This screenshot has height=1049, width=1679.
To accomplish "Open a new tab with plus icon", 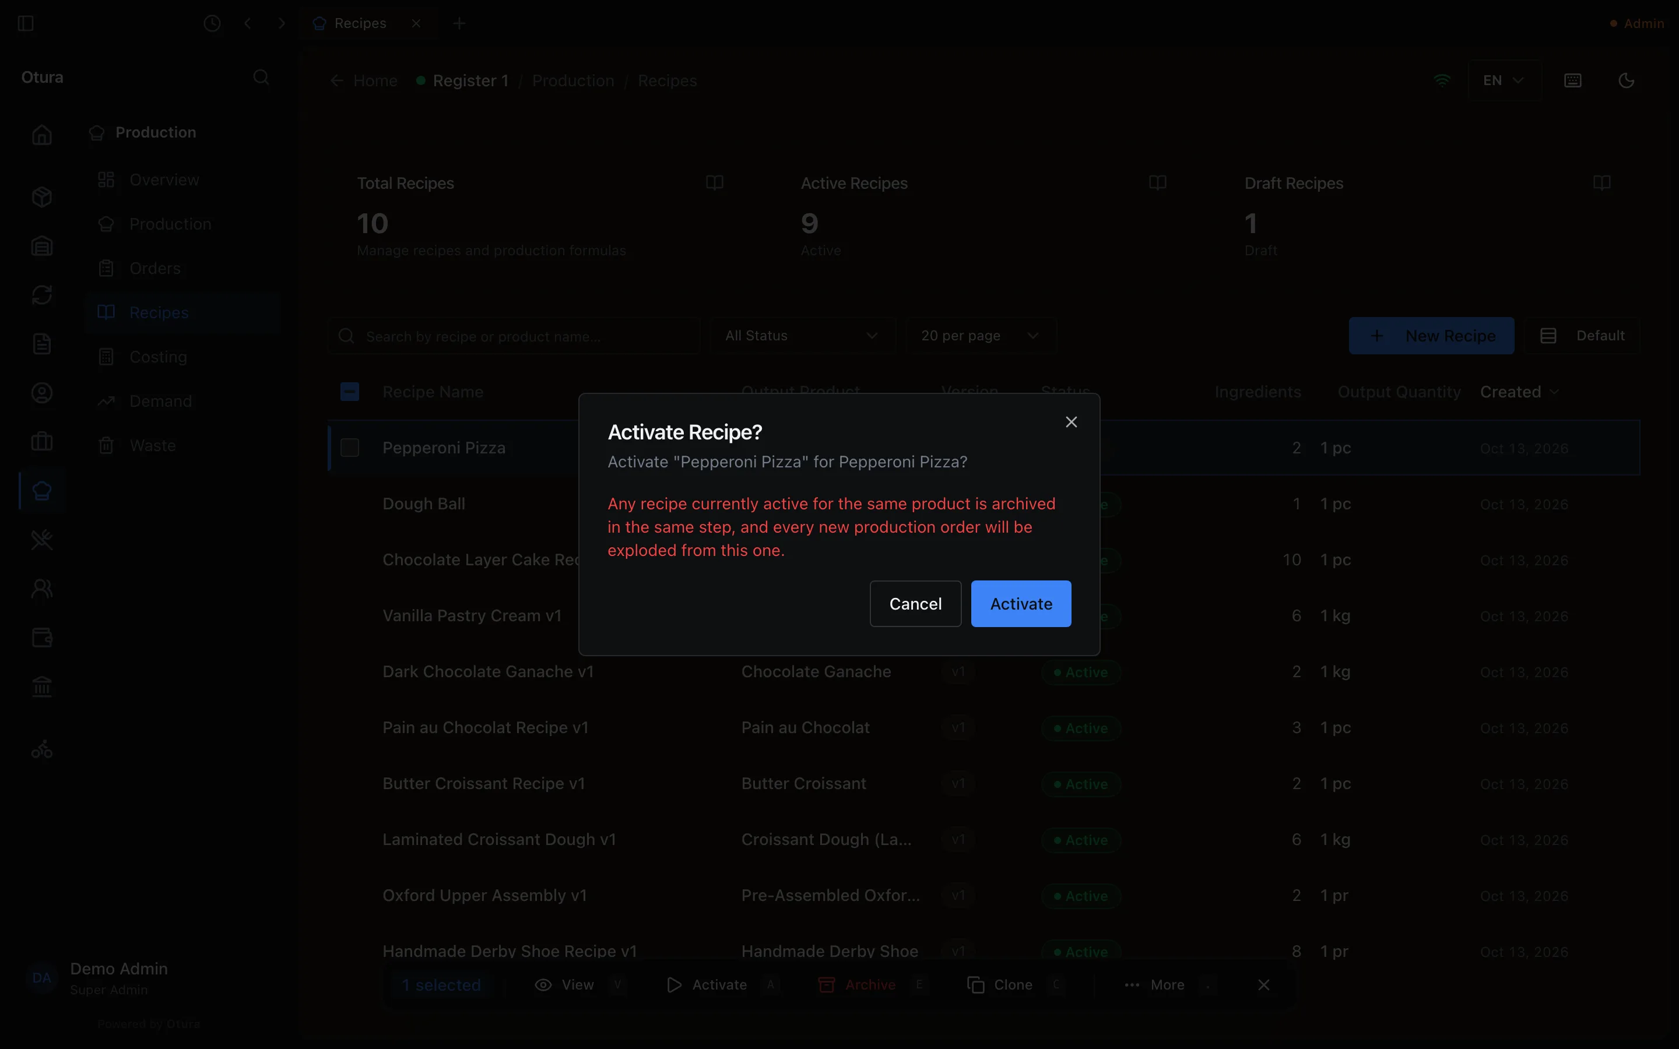I will click(459, 23).
